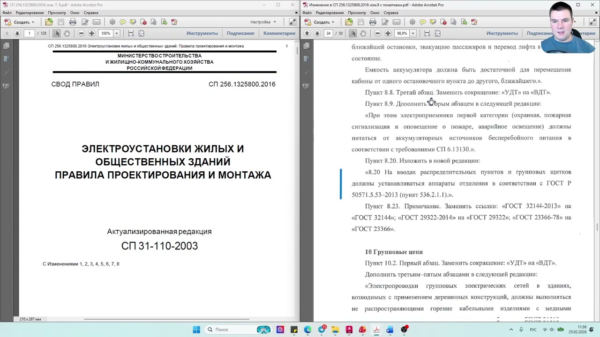Zoom in with plus button in right window
The image size is (600, 337).
point(388,33)
